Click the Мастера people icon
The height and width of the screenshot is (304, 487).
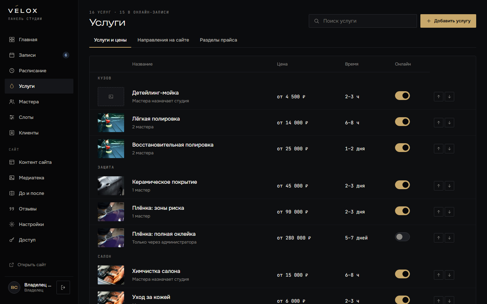pos(12,102)
